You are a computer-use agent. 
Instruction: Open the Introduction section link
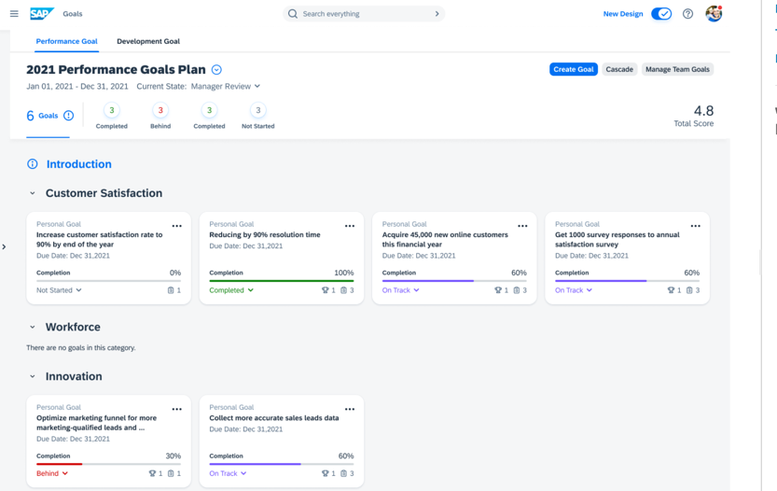[x=78, y=164]
